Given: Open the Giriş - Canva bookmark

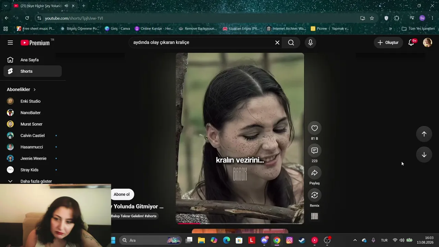Looking at the screenshot, I should tap(117, 28).
